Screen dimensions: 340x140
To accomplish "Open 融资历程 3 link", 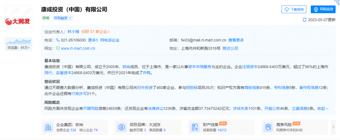I will [x=138, y=130].
